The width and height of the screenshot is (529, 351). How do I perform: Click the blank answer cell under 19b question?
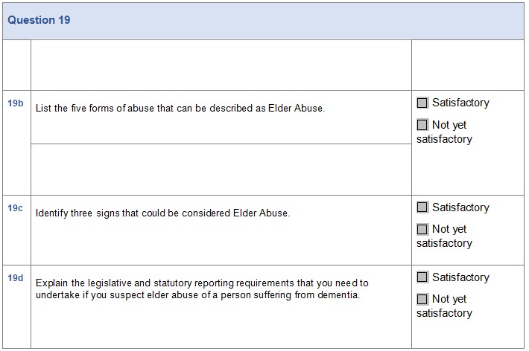221,169
